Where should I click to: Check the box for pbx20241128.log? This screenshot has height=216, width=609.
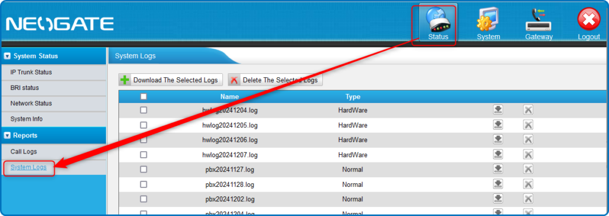click(143, 184)
